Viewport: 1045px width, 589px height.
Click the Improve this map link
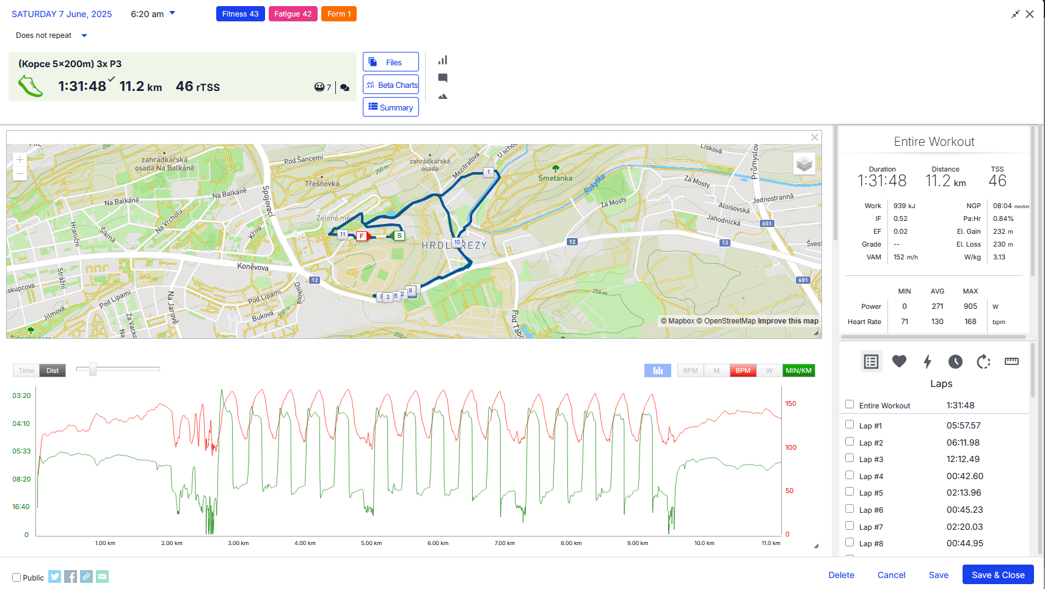[x=788, y=321]
